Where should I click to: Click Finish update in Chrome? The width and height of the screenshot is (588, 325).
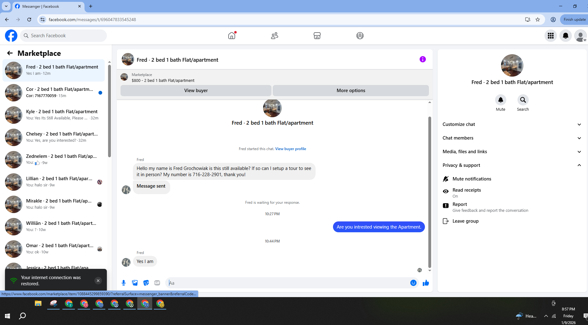[x=574, y=20]
